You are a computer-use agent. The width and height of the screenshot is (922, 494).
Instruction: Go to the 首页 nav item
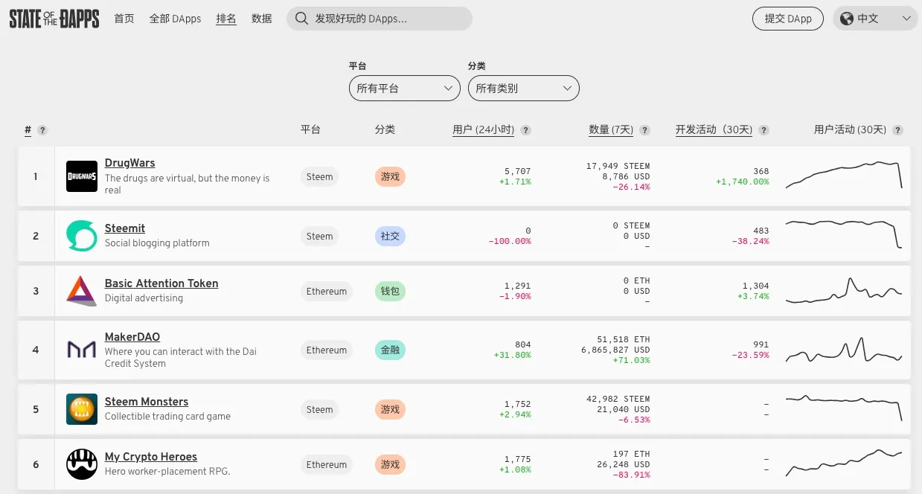click(x=124, y=19)
